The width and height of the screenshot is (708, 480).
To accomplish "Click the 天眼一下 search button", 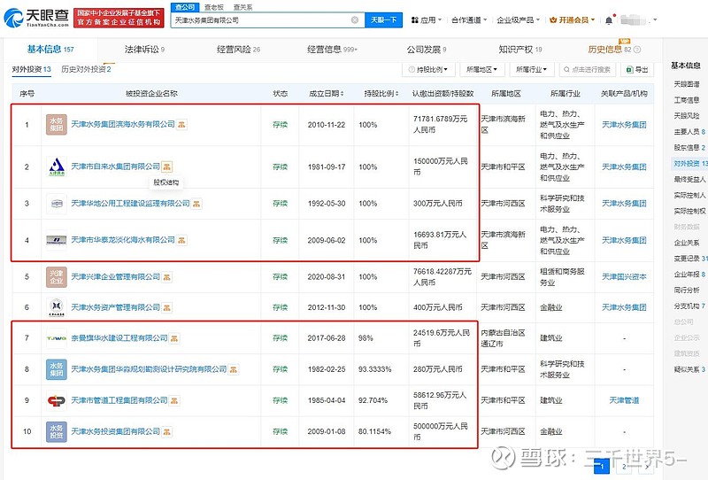I will click(383, 19).
